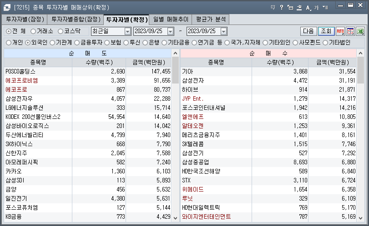Switch to 투자자별(확정) tab

(x=126, y=19)
